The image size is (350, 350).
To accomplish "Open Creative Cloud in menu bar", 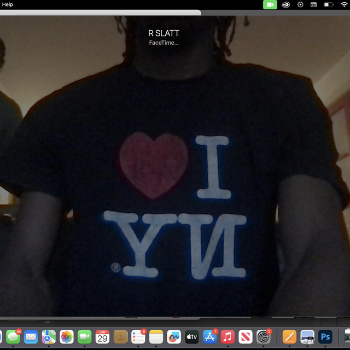I will pyautogui.click(x=286, y=4).
